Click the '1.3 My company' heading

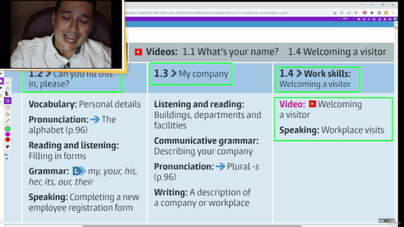[x=191, y=74]
